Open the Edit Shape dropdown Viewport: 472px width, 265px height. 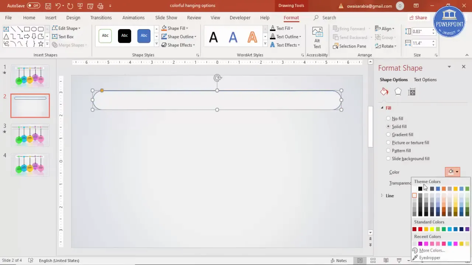[x=66, y=28]
